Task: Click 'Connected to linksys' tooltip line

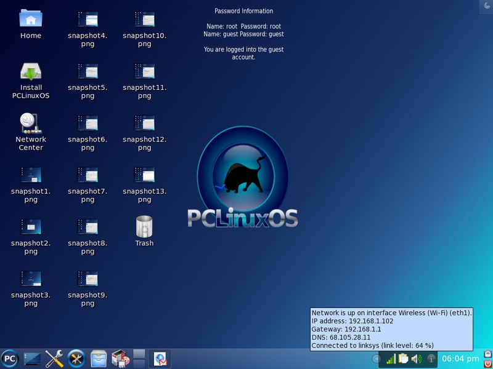Action: (372, 346)
